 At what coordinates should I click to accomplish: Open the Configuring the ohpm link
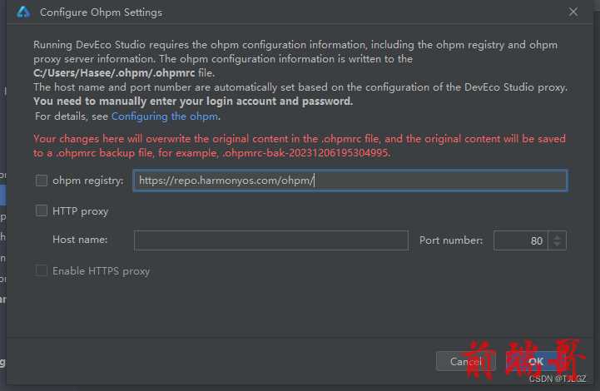[166, 116]
